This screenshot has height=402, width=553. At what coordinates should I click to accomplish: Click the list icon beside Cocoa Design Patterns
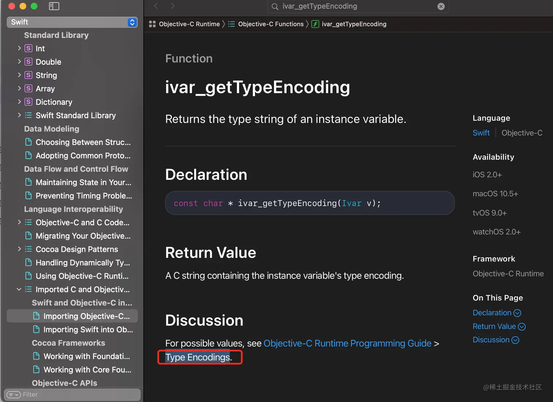[x=28, y=249]
